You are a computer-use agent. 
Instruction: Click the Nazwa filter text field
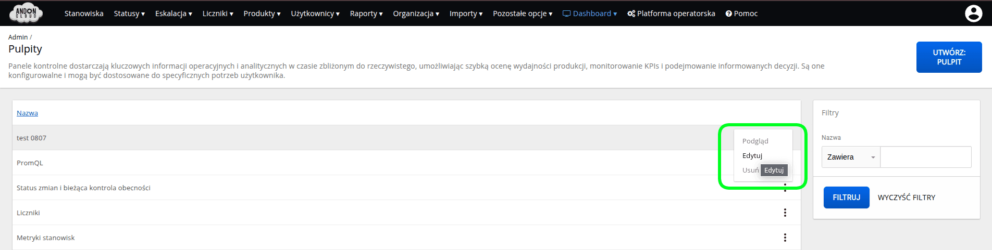925,157
